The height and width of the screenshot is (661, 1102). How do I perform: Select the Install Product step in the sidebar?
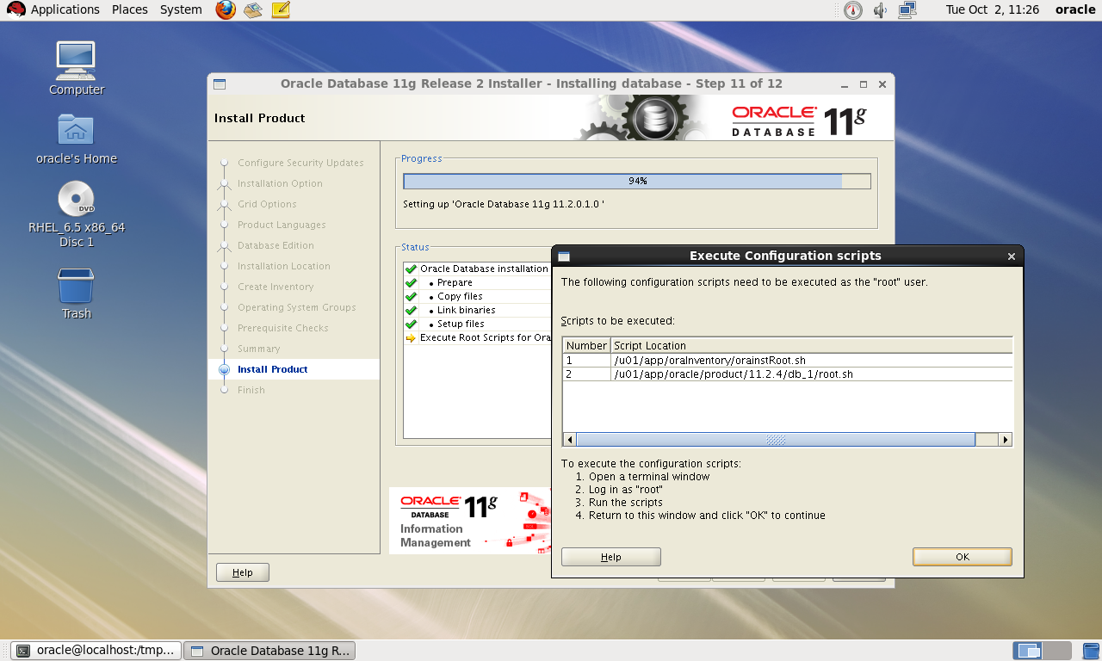coord(272,369)
